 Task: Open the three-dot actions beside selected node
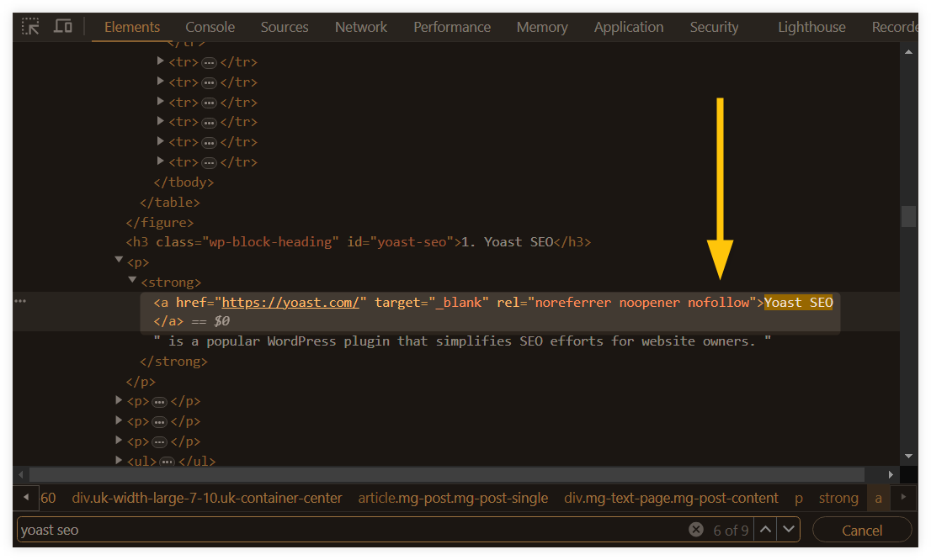coord(20,301)
